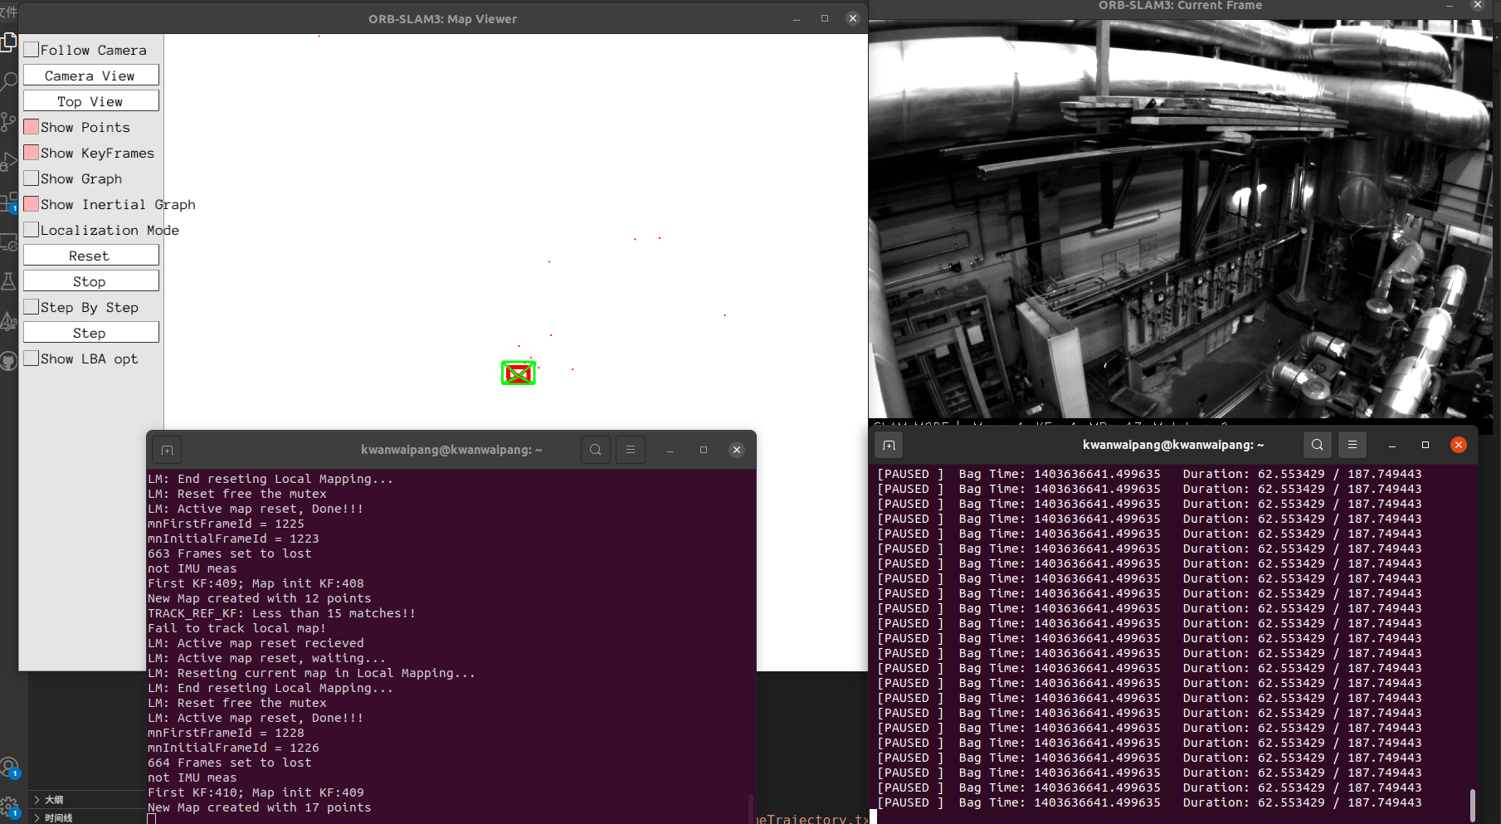Close the ORB-SLAM3 Map Viewer window
This screenshot has width=1501, height=824.
pyautogui.click(x=853, y=18)
